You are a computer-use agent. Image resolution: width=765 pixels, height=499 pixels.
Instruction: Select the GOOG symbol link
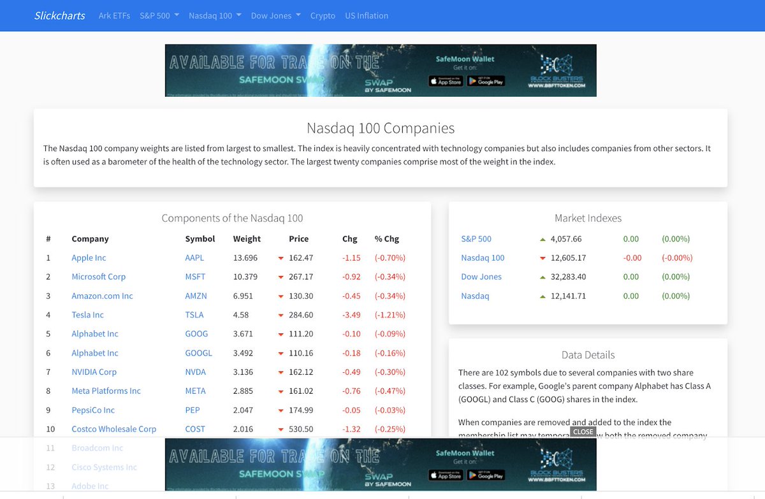[196, 334]
